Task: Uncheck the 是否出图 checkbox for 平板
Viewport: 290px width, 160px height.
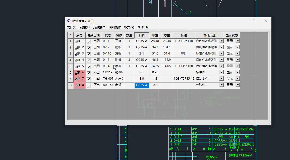Action: [88, 41]
